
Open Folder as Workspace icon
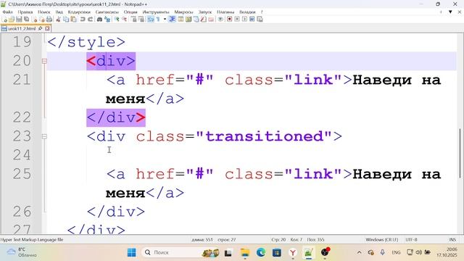pos(211,20)
